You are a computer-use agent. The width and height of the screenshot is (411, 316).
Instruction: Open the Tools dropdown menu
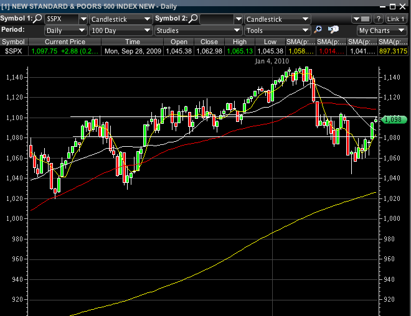[276, 30]
